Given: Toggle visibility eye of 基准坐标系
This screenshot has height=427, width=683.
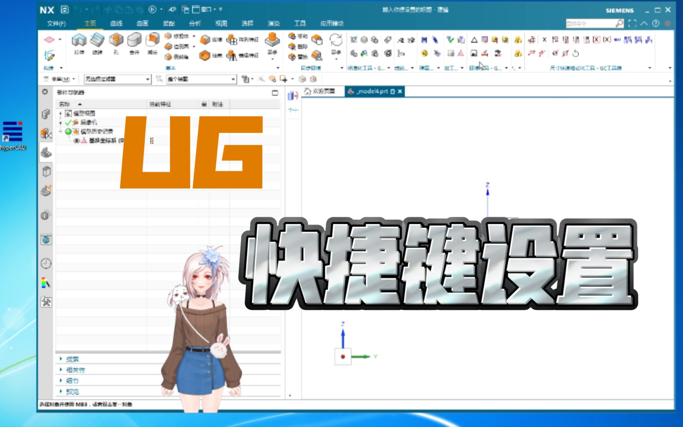Looking at the screenshot, I should pos(77,140).
